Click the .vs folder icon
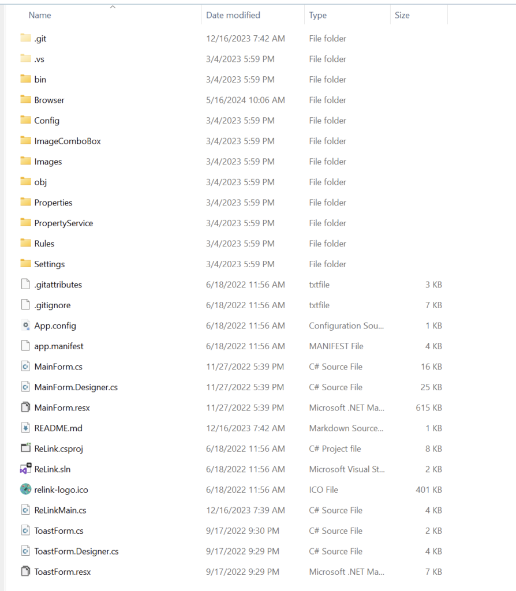 click(25, 59)
